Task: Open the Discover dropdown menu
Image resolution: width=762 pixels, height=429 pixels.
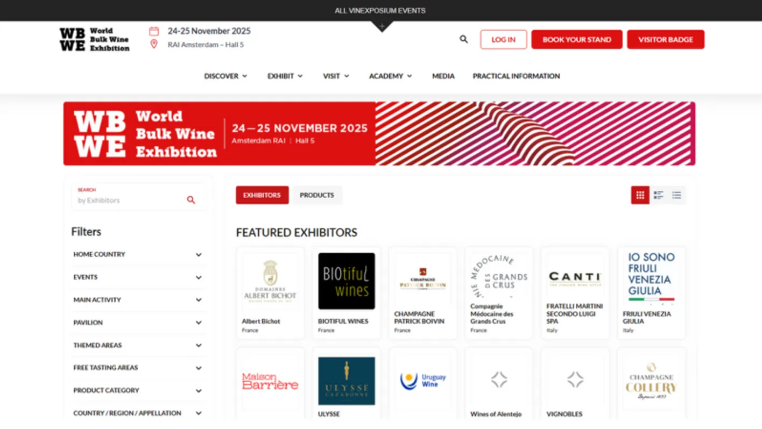Action: [x=225, y=76]
